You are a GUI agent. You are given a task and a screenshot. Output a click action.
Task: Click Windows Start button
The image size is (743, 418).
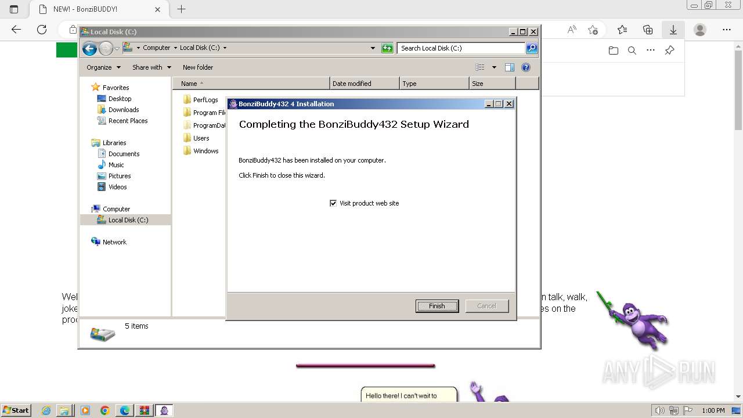pos(16,410)
